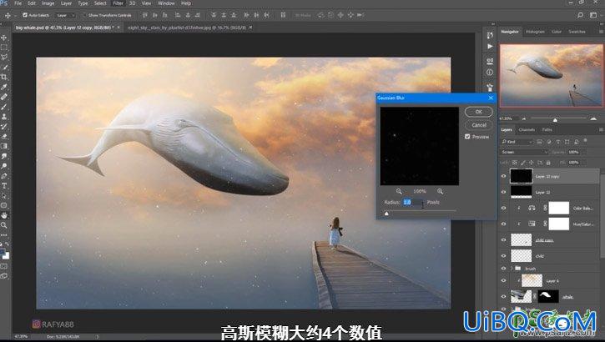Click the lock all layer icon
The height and width of the screenshot is (342, 605).
click(x=548, y=163)
